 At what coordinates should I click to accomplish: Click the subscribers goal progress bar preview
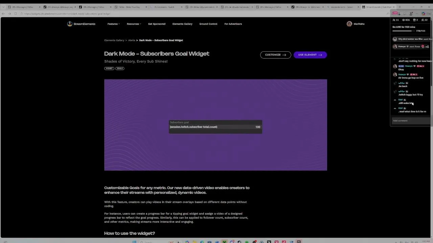pyautogui.click(x=215, y=127)
